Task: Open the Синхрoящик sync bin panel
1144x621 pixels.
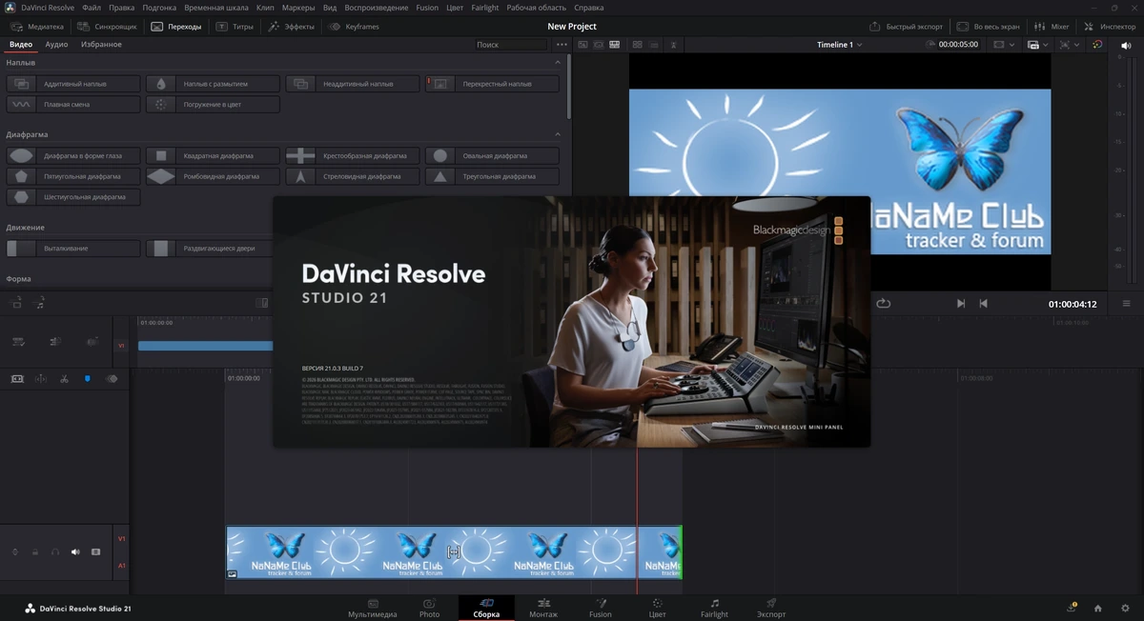Action: tap(108, 27)
